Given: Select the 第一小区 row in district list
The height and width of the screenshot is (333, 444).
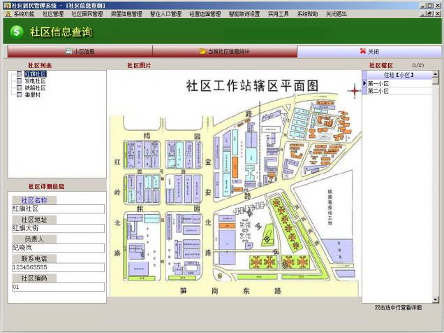Looking at the screenshot, I should point(397,83).
